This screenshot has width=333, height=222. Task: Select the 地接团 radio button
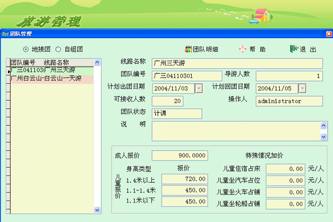(x=25, y=49)
